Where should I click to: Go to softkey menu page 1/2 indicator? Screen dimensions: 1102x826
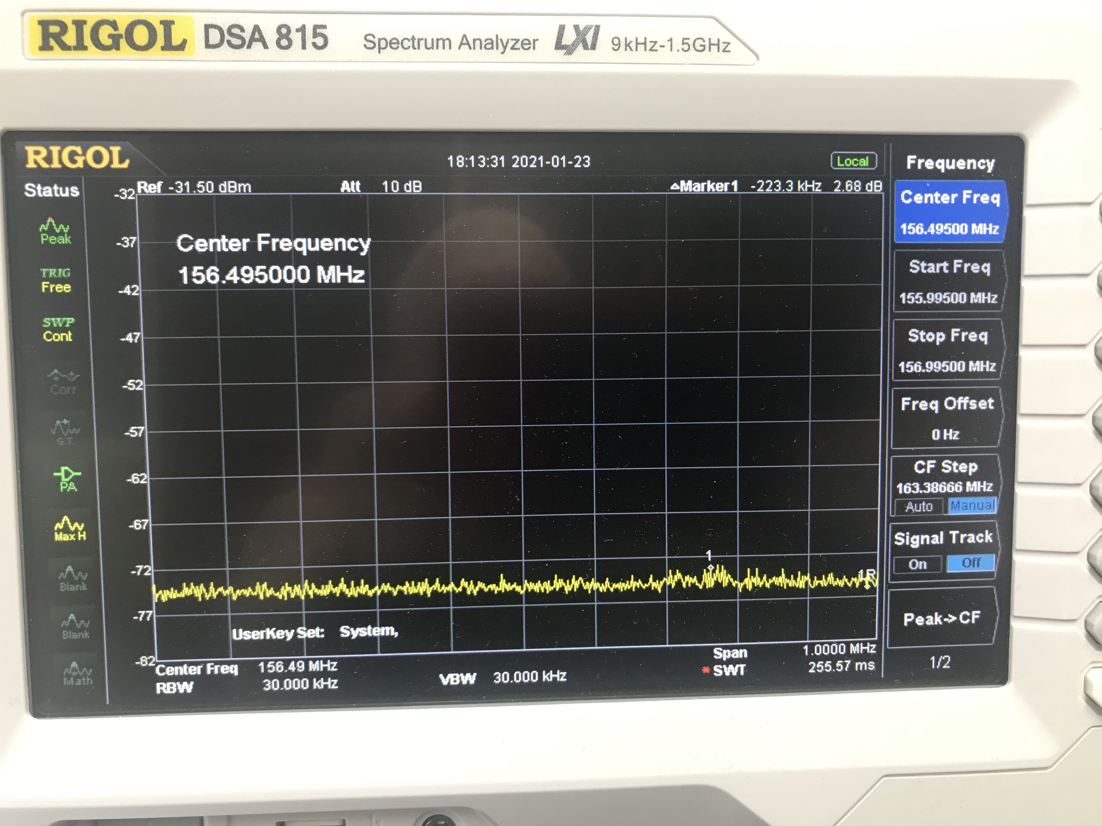click(940, 662)
